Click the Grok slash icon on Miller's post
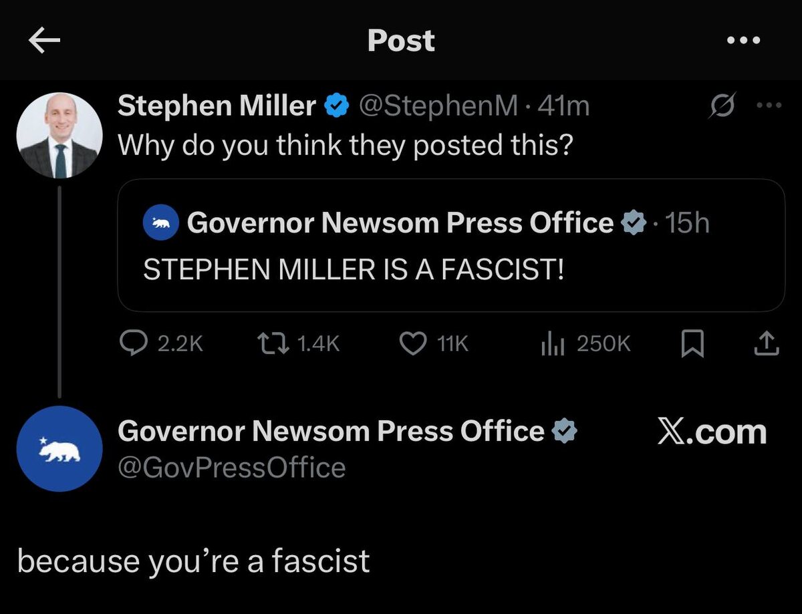802x614 pixels. point(722,106)
